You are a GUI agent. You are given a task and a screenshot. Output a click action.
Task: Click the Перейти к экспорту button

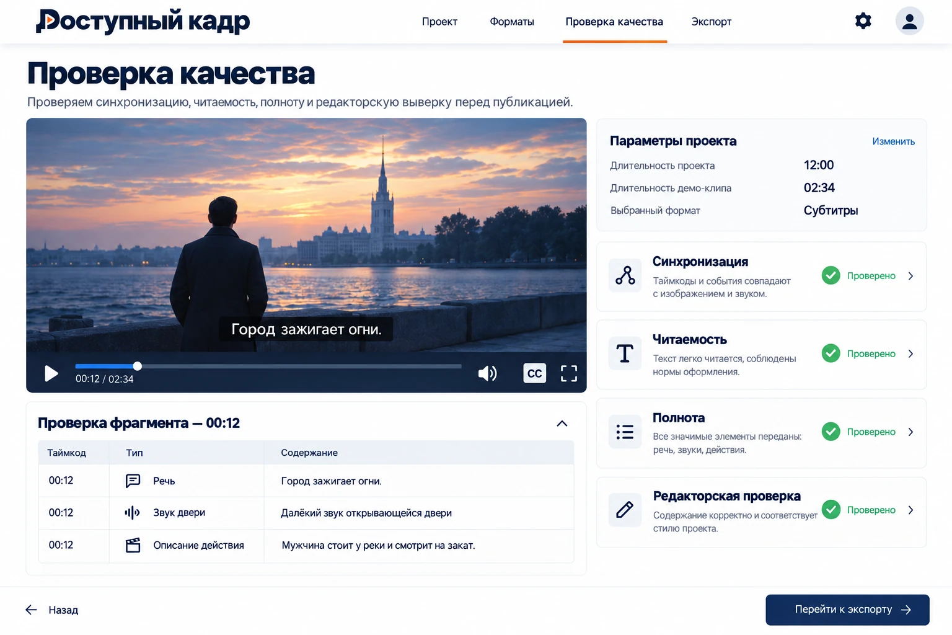[847, 610]
